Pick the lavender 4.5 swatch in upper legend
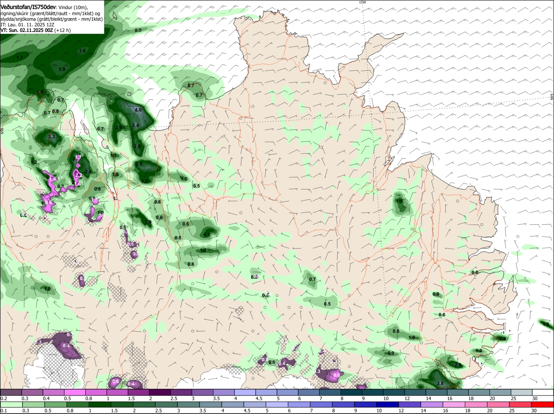 pos(265,392)
